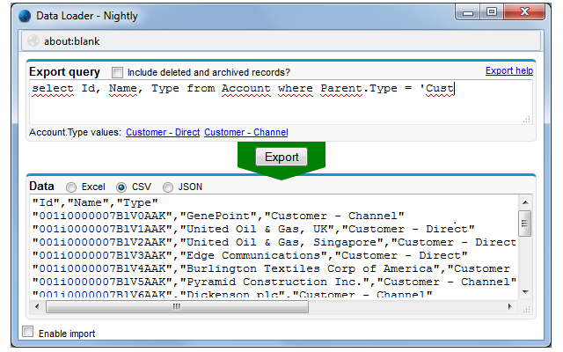The height and width of the screenshot is (352, 563).
Task: Click the page icon beside about:blank
Action: pyautogui.click(x=33, y=40)
